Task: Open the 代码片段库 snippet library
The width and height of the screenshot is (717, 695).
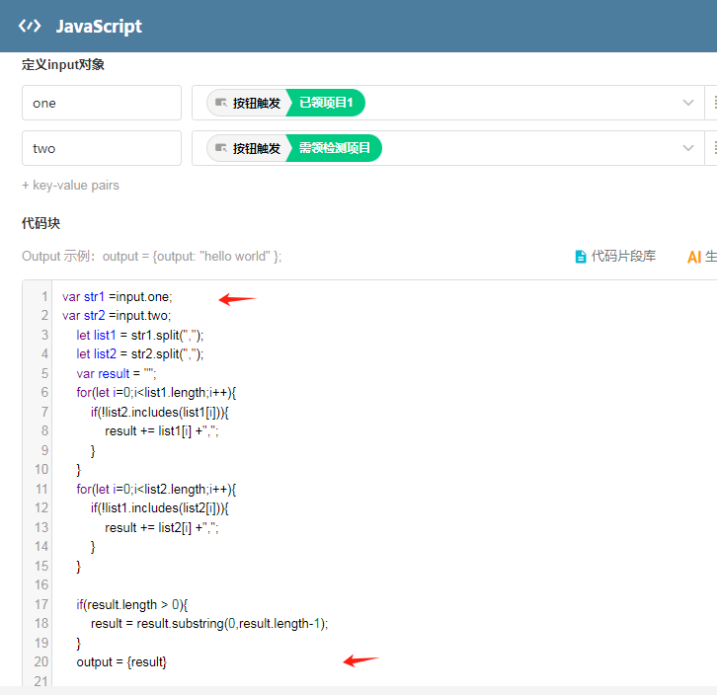Action: click(x=622, y=257)
